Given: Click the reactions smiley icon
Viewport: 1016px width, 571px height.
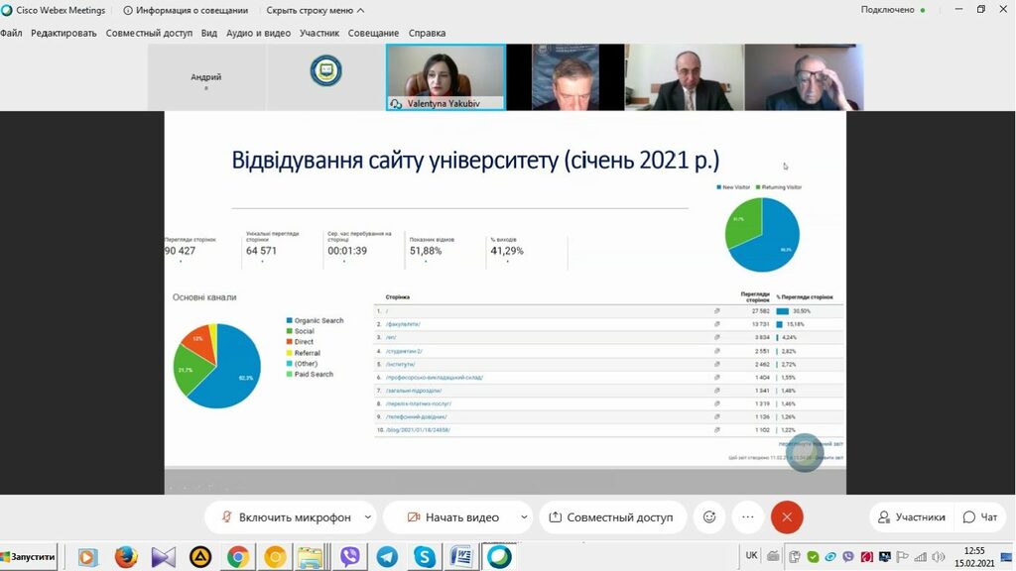Looking at the screenshot, I should 709,516.
